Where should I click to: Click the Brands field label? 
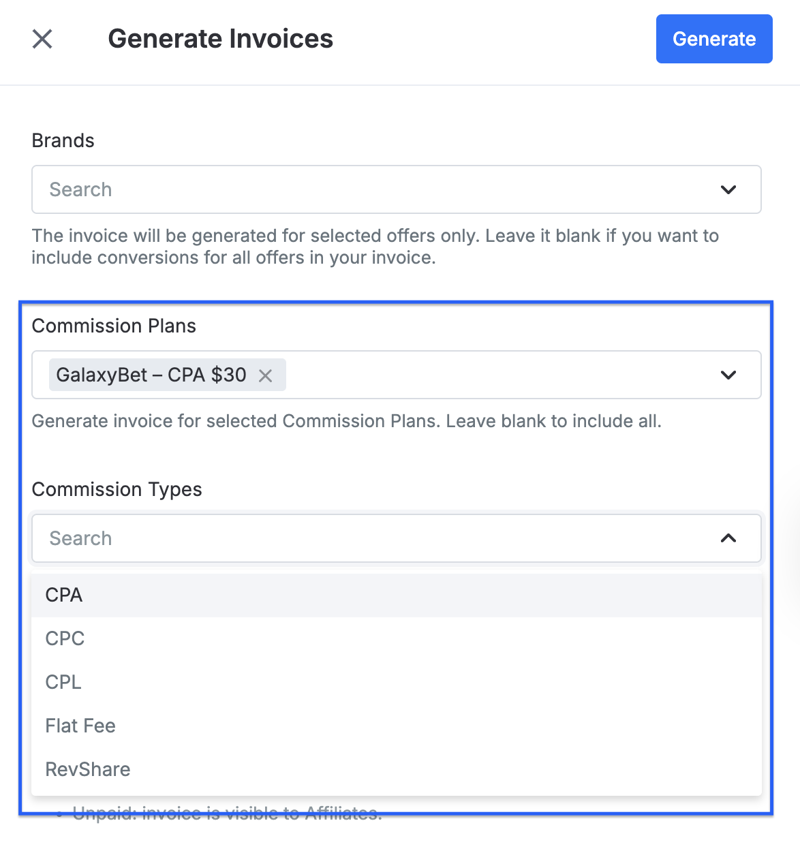(x=63, y=140)
